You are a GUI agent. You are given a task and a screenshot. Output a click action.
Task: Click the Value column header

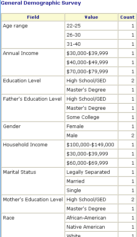click(91, 17)
